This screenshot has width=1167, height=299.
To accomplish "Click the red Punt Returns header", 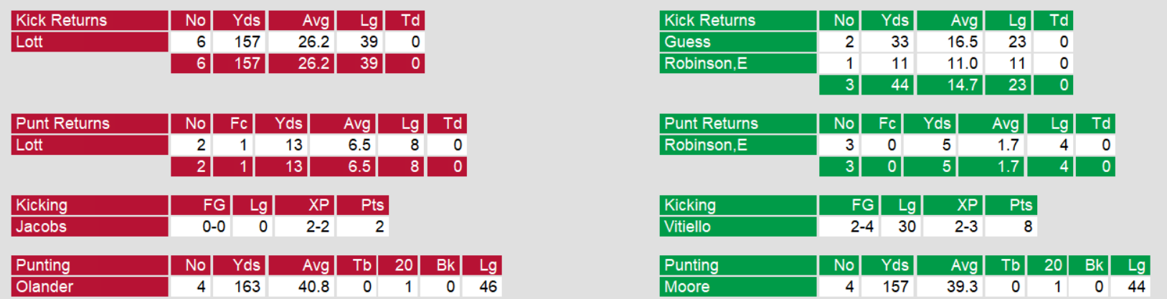I will [90, 123].
